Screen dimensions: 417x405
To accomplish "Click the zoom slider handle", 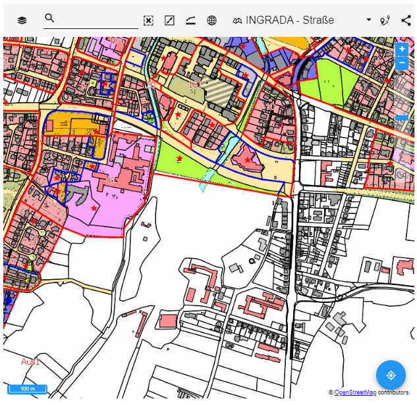I will click(402, 118).
